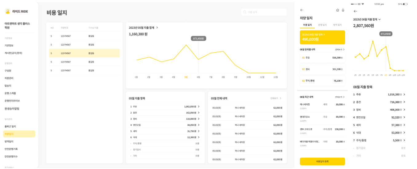Click the highlighted third vehicle row 123가4567
The width and height of the screenshot is (417, 169).
84,53
